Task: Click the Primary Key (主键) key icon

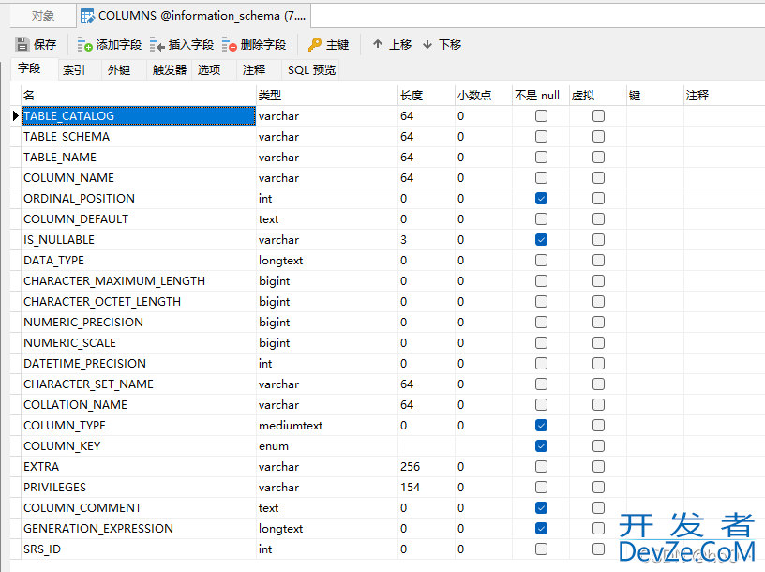Action: [x=315, y=44]
